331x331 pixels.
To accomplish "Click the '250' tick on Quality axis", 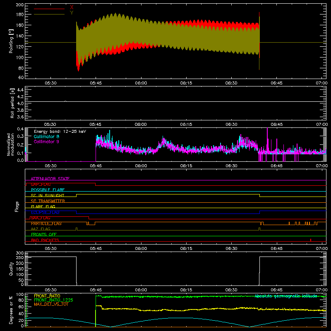I will 19,257.
